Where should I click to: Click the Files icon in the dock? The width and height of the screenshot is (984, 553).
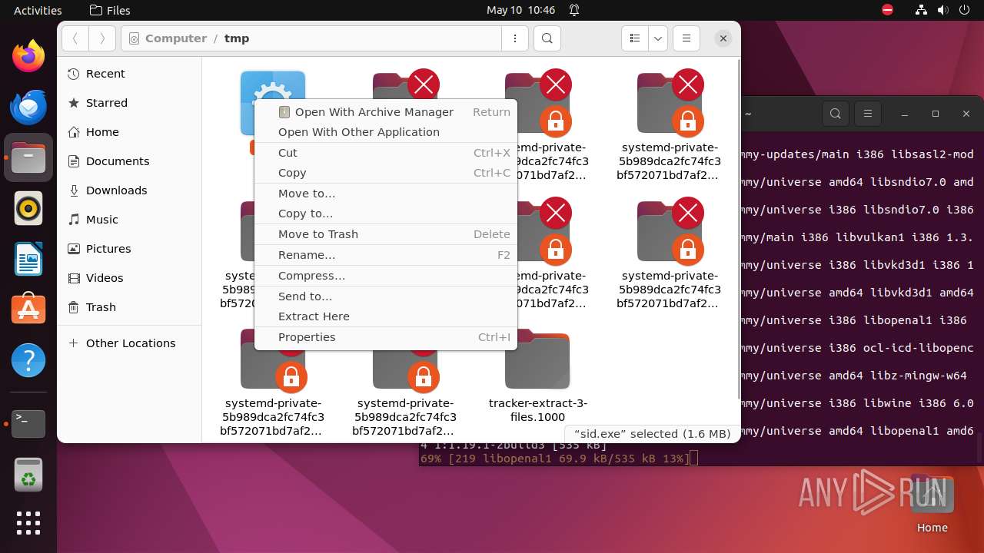(28, 157)
